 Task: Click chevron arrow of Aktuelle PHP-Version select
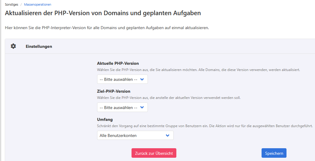142,79
